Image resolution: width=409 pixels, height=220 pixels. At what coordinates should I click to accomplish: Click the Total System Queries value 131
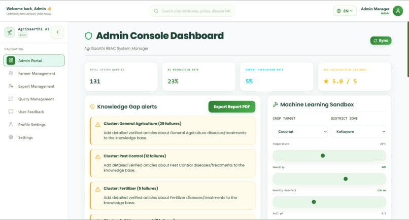(95, 81)
